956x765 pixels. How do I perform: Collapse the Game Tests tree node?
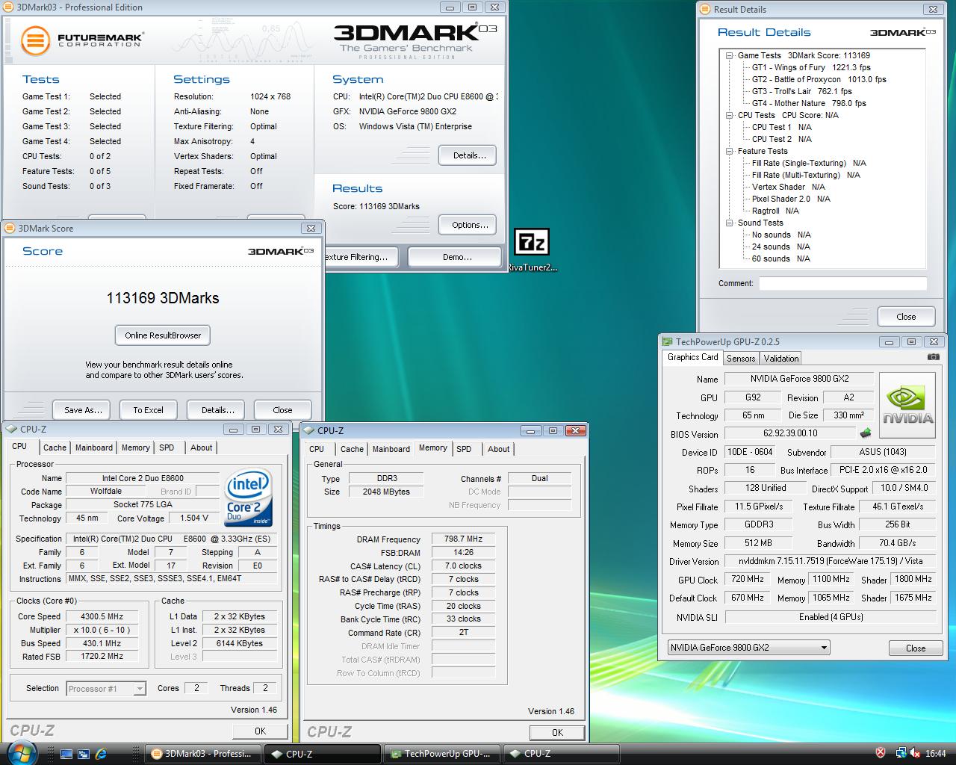730,55
